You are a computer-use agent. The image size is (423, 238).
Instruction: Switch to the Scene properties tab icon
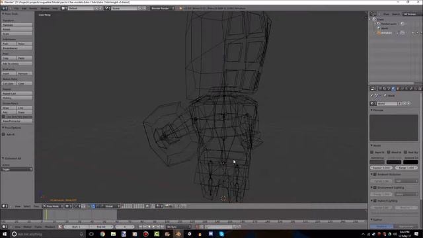click(x=389, y=89)
